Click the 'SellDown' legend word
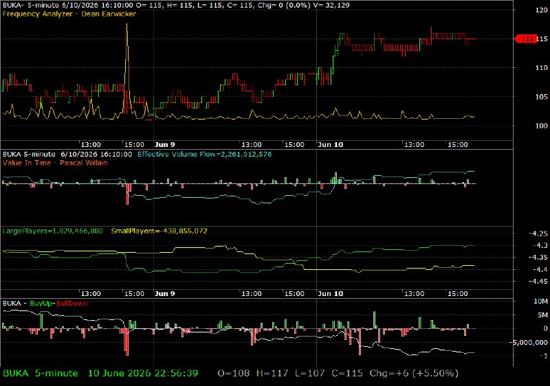Viewport: 550px width, 386px height. (72, 304)
